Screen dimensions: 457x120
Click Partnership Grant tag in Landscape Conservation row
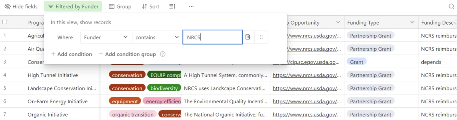click(370, 88)
